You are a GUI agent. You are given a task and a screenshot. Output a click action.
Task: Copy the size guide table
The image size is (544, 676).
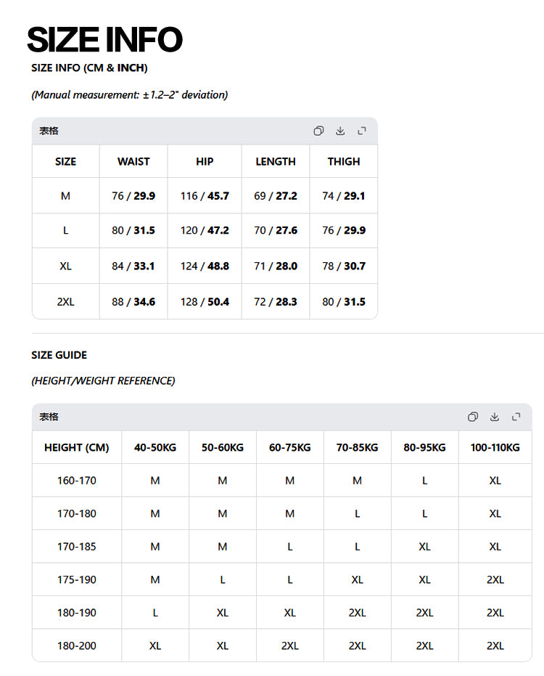click(x=473, y=417)
